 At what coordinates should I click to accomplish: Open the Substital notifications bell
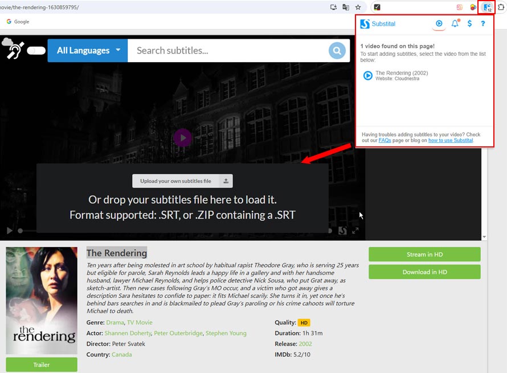click(x=455, y=24)
